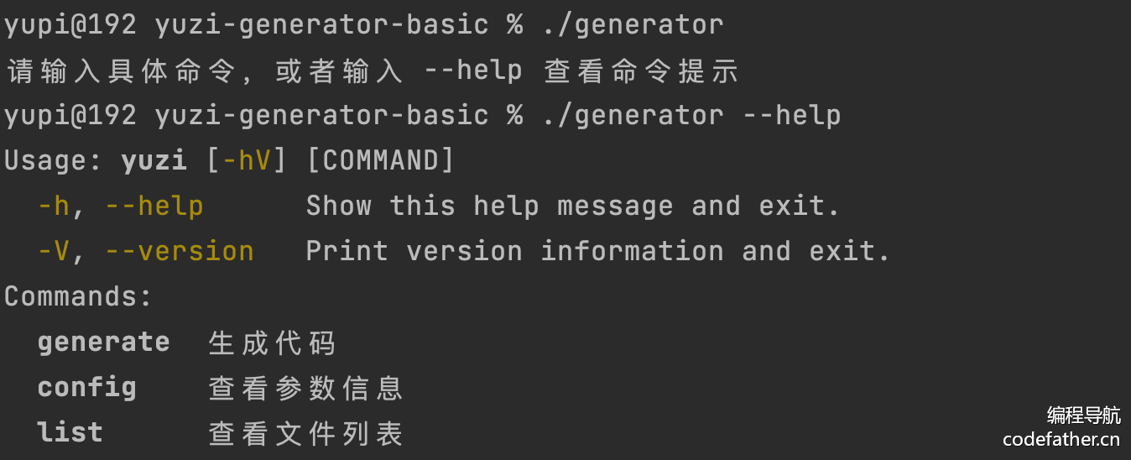Click the bold yuzi name in usage line
The height and width of the screenshot is (460, 1131).
click(x=154, y=160)
